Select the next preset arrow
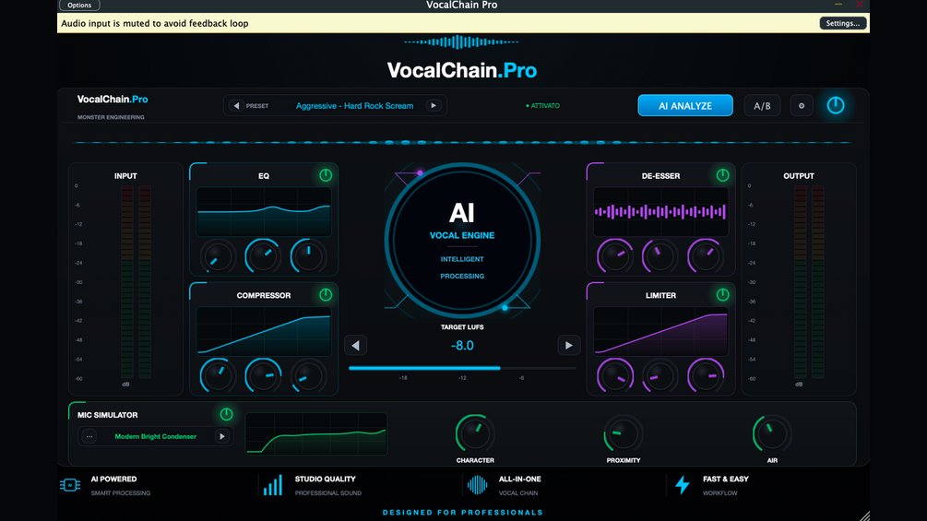This screenshot has height=521, width=927. coord(434,106)
